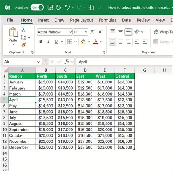Toggle the AutoSave switch off
The height and width of the screenshot is (171, 173).
[x=37, y=8]
